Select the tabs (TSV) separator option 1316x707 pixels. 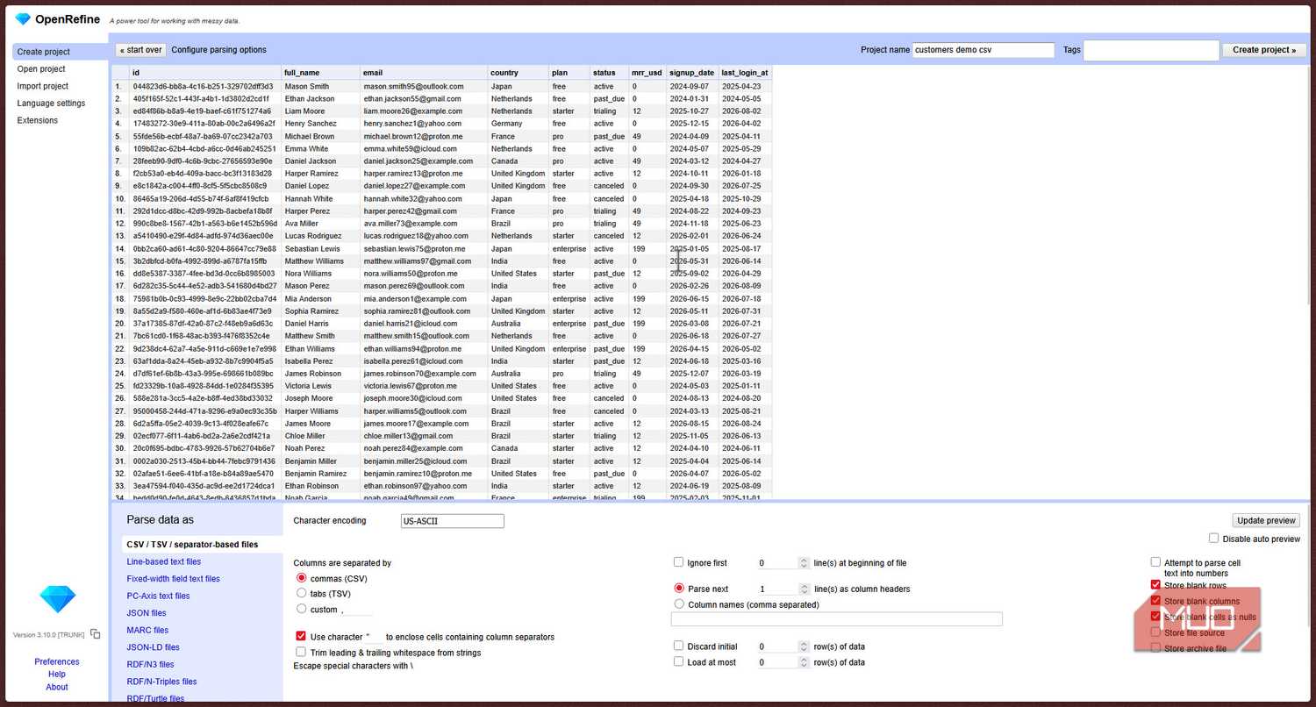[x=302, y=593]
